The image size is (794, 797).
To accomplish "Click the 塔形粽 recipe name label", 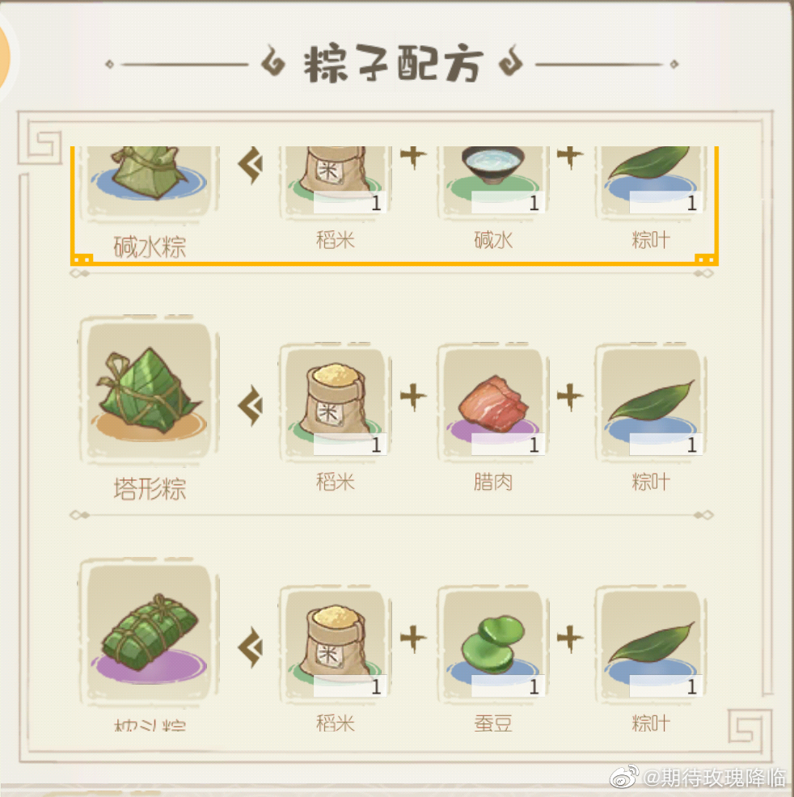I will click(x=150, y=489).
